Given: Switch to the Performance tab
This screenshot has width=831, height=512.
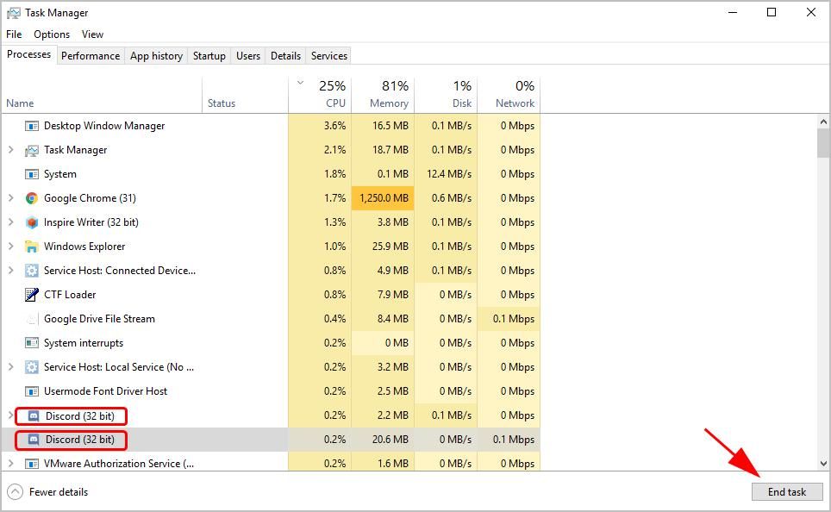Looking at the screenshot, I should coord(91,56).
